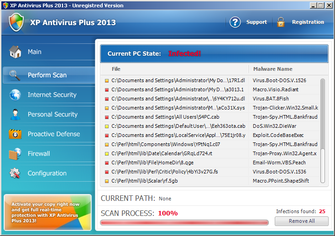Viewport: 335px width, 236px height.
Task: Click the Support link text
Action: tap(256, 22)
